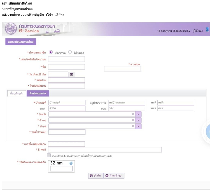Clear the ตำบล selection with X icon
The width and height of the screenshot is (210, 190).
pyautogui.click(x=133, y=126)
